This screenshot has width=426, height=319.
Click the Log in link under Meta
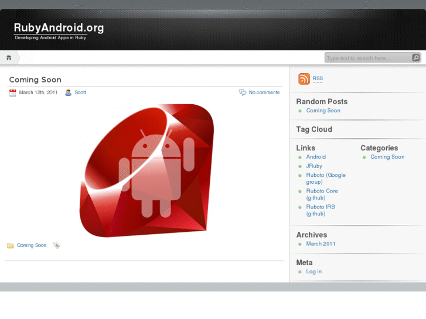[x=314, y=272]
